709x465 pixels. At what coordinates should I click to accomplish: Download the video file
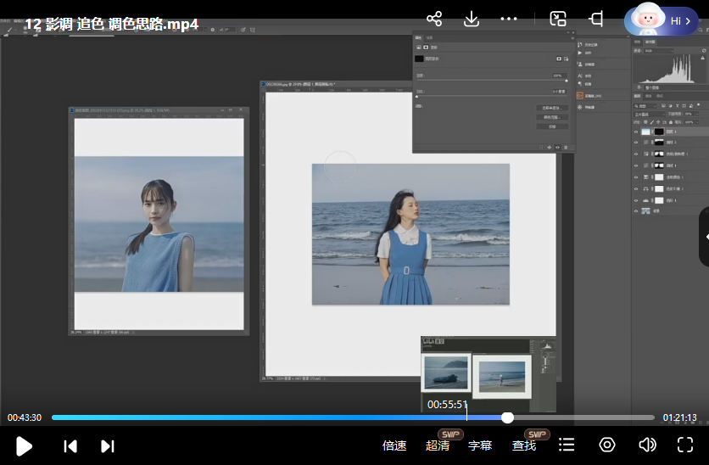coord(472,20)
